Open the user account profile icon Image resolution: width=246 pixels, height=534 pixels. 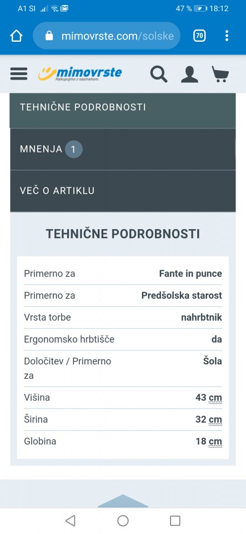tap(189, 74)
